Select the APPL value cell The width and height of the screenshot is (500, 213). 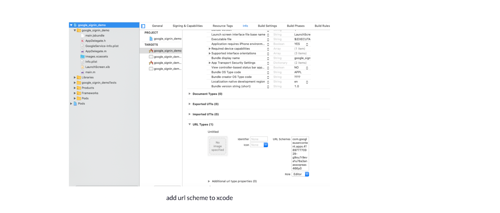[x=298, y=72]
